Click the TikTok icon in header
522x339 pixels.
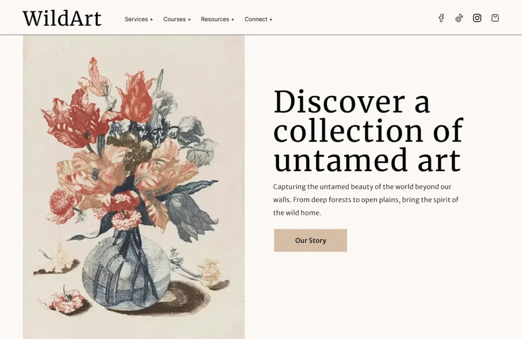point(459,18)
